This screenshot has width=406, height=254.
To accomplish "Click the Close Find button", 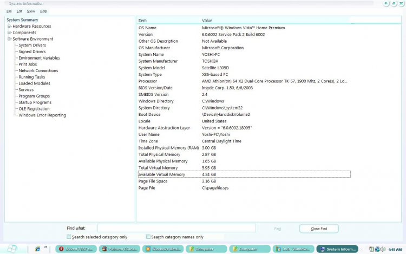I will pos(319,229).
